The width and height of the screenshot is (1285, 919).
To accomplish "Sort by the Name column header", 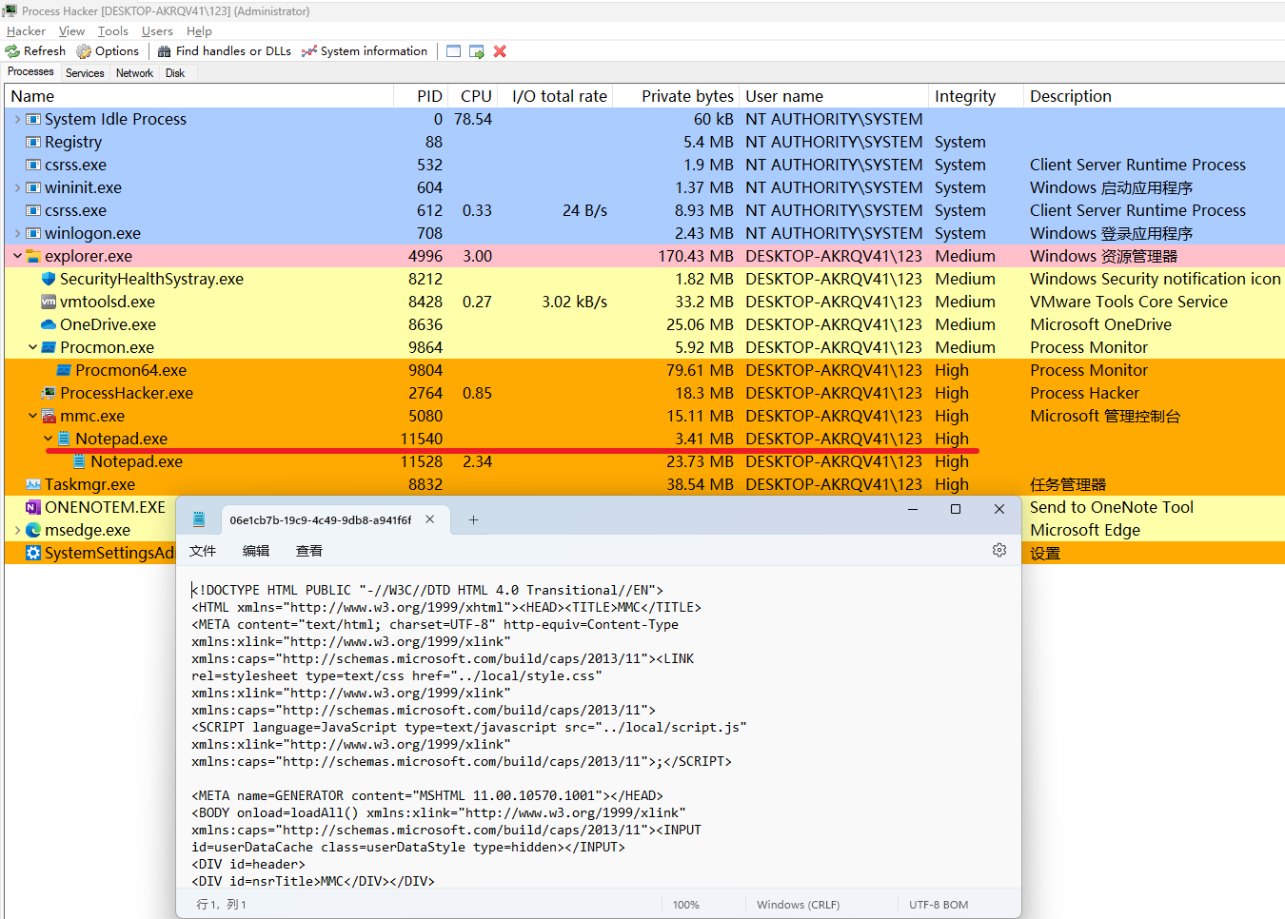I will 199,96.
